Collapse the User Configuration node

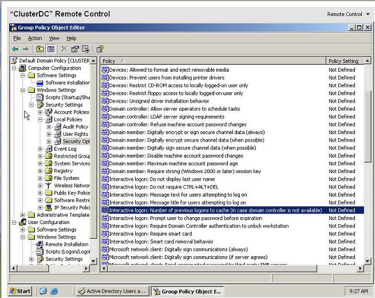pos(14,222)
